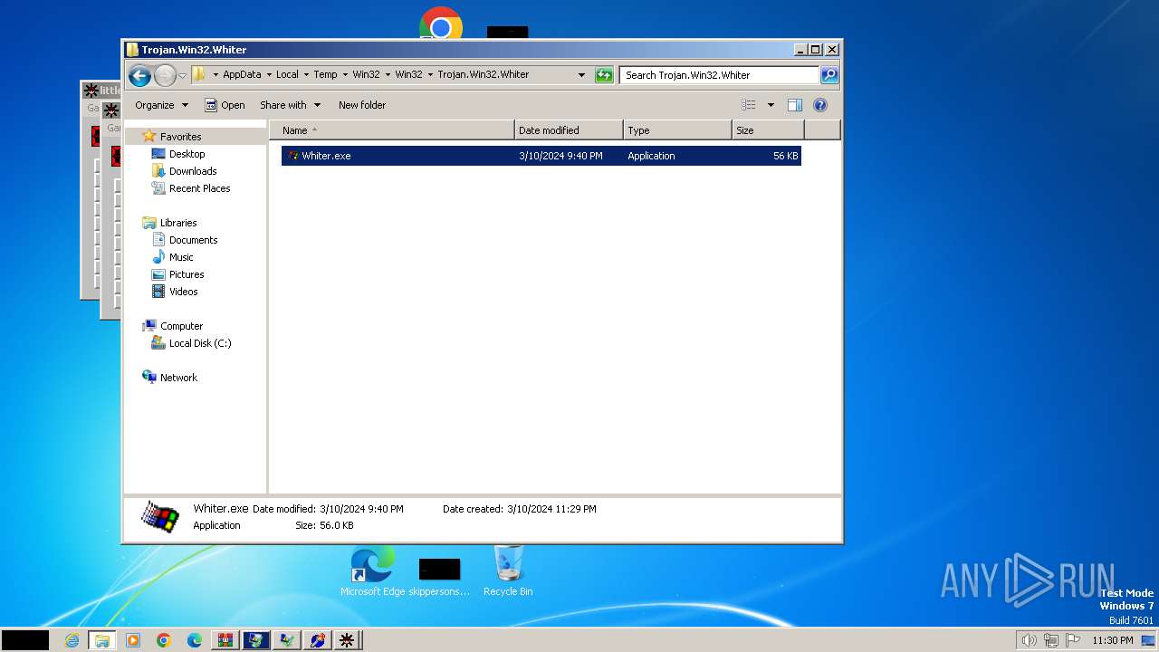Screen dimensions: 1159x652
Task: Select Network in navigation pane
Action: pyautogui.click(x=177, y=378)
